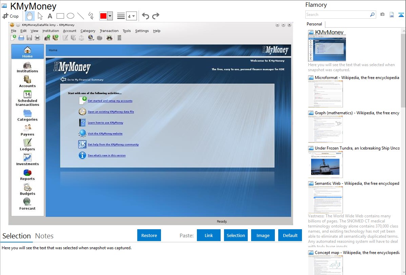406x275 pixels.
Task: Open the Accounts view in sidebar
Action: click(27, 82)
